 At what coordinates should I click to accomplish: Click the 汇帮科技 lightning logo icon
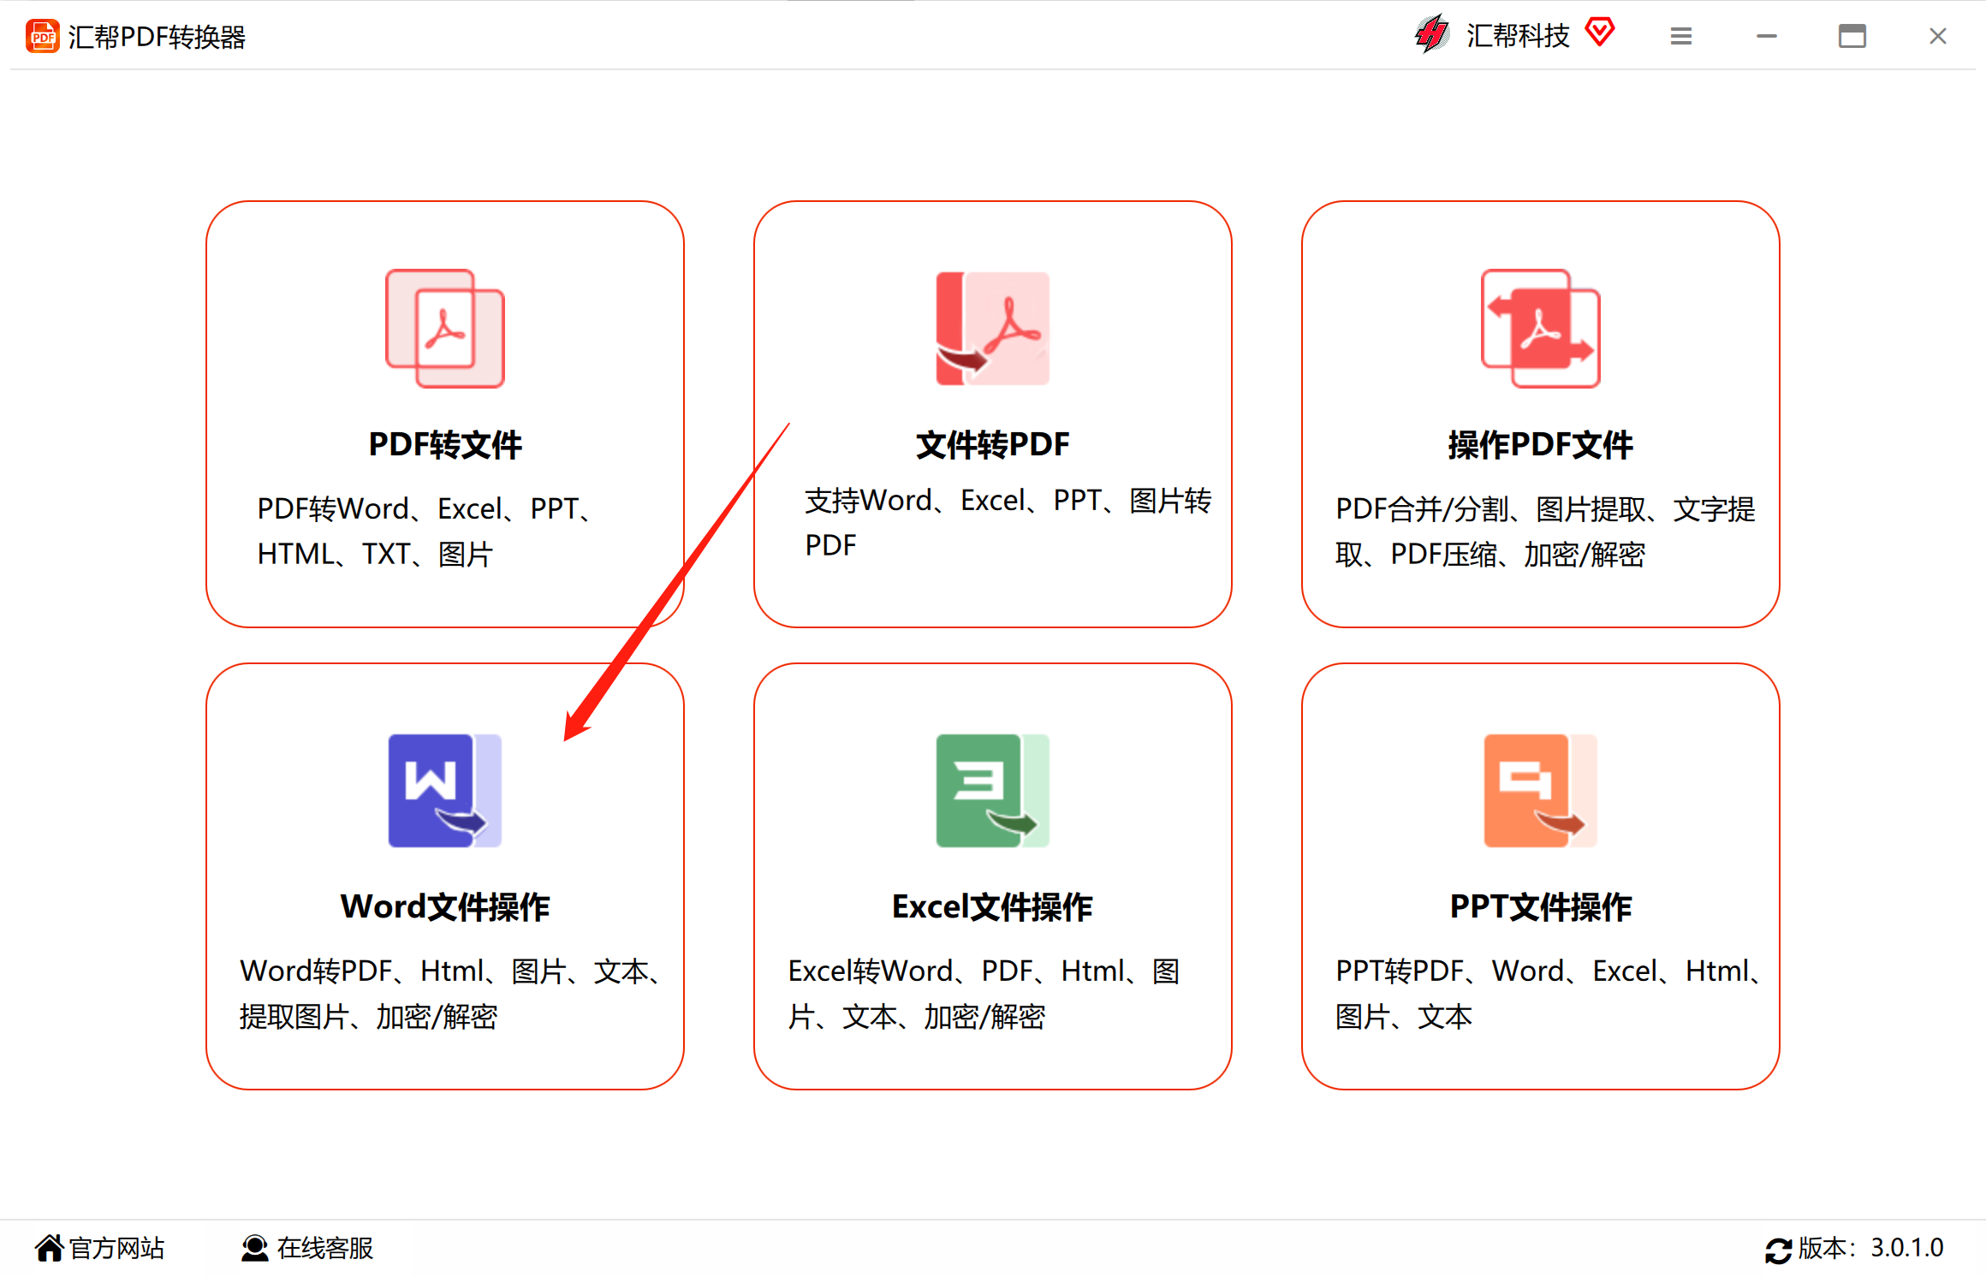tap(1432, 34)
